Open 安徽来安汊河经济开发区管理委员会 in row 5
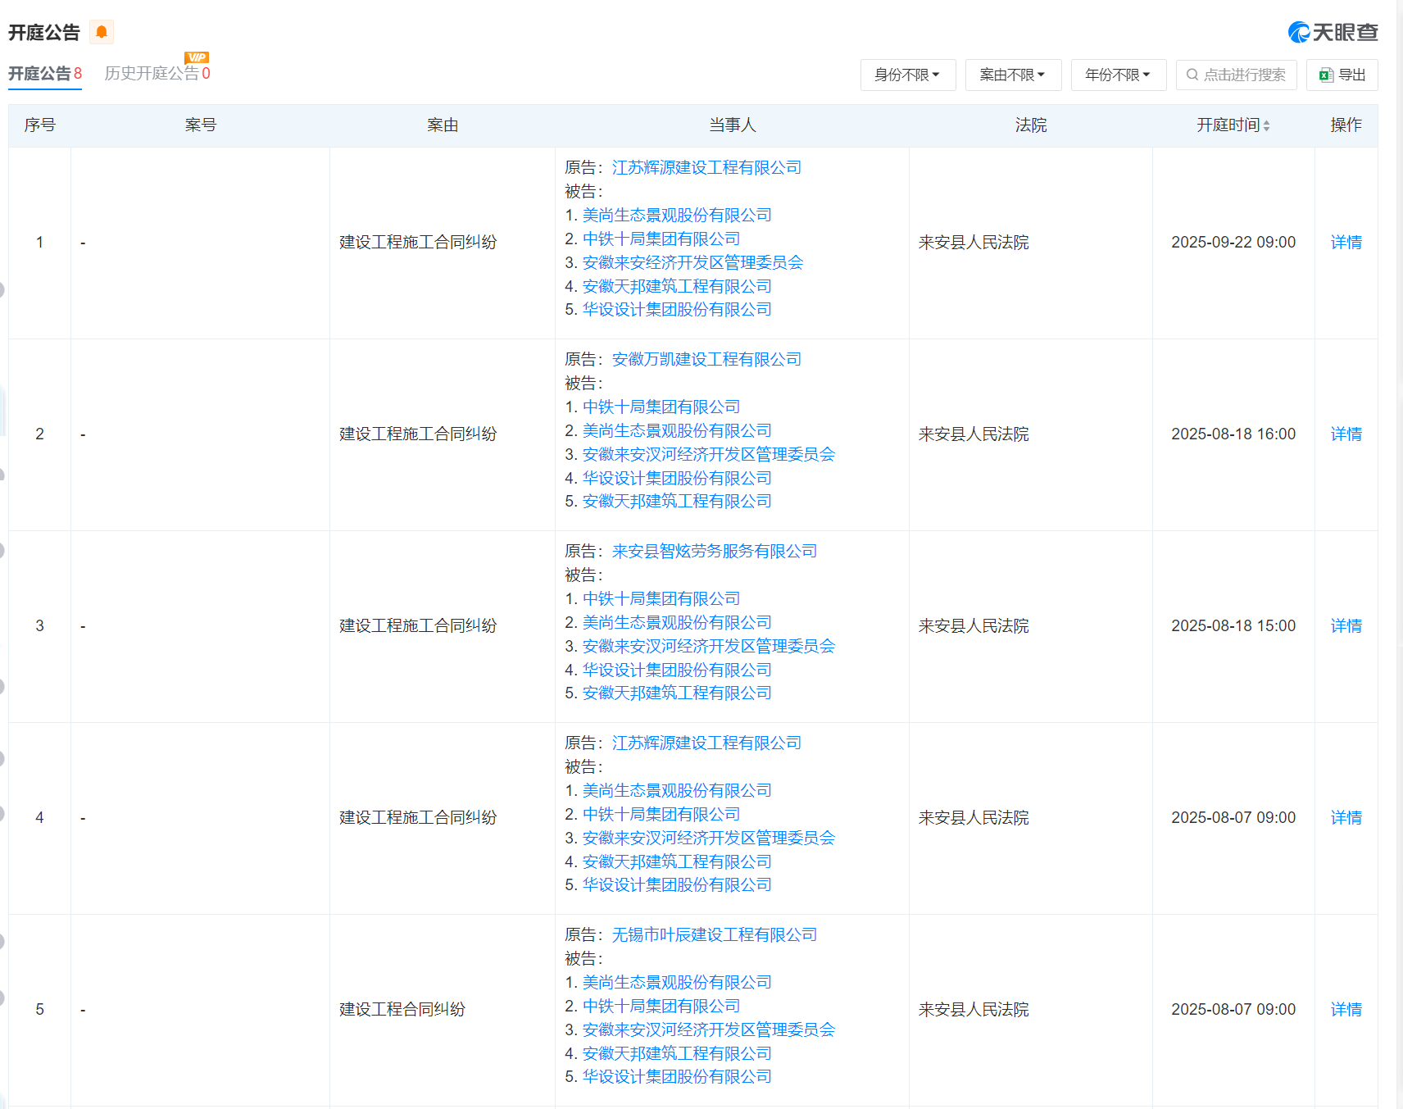Viewport: 1403px width, 1109px height. [709, 1030]
